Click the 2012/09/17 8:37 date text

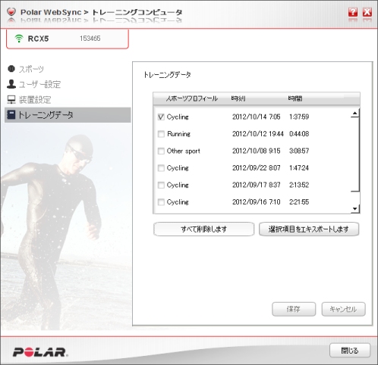click(257, 185)
